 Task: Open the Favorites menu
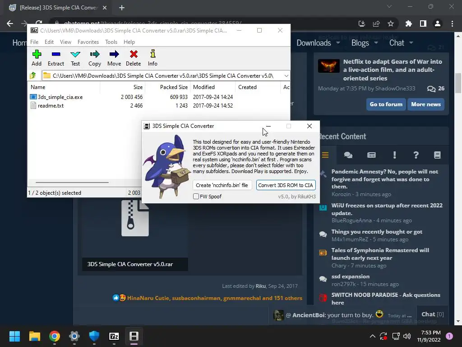88,42
